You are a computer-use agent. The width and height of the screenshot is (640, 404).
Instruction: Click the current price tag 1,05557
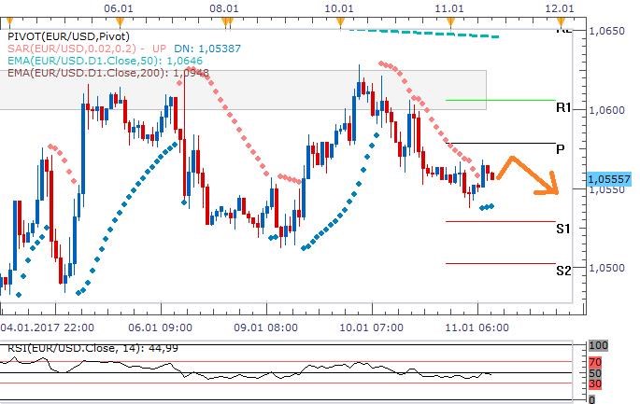coord(610,178)
